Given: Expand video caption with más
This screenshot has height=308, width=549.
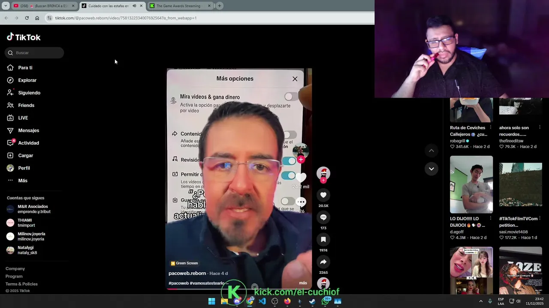Looking at the screenshot, I should coord(303,283).
